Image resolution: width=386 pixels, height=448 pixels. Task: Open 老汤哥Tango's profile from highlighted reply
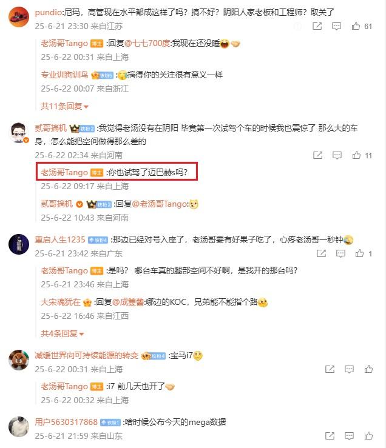[64, 172]
